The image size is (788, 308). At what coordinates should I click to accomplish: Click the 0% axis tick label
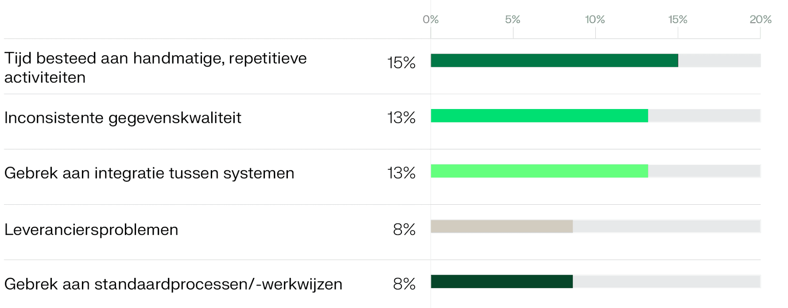click(x=431, y=19)
